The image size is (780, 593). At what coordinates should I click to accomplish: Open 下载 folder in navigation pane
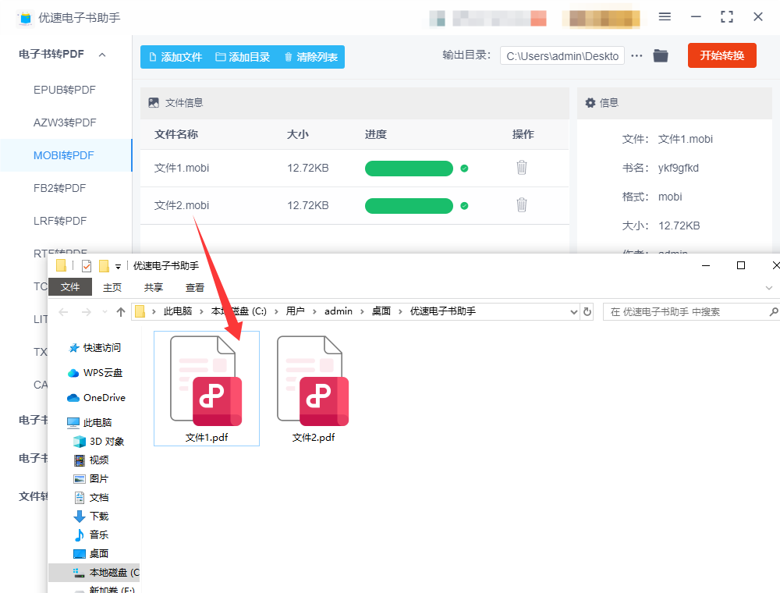click(91, 517)
